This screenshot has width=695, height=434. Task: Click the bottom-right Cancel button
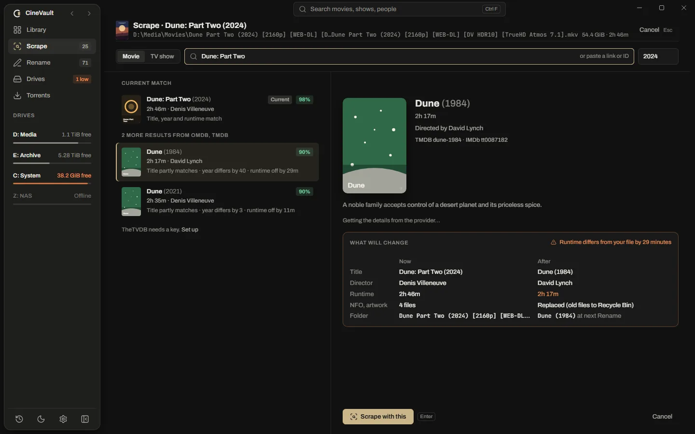[x=662, y=417]
